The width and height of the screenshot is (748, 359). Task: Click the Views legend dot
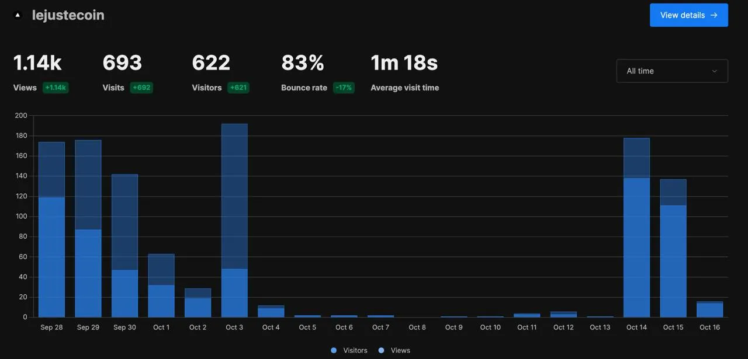pyautogui.click(x=382, y=350)
